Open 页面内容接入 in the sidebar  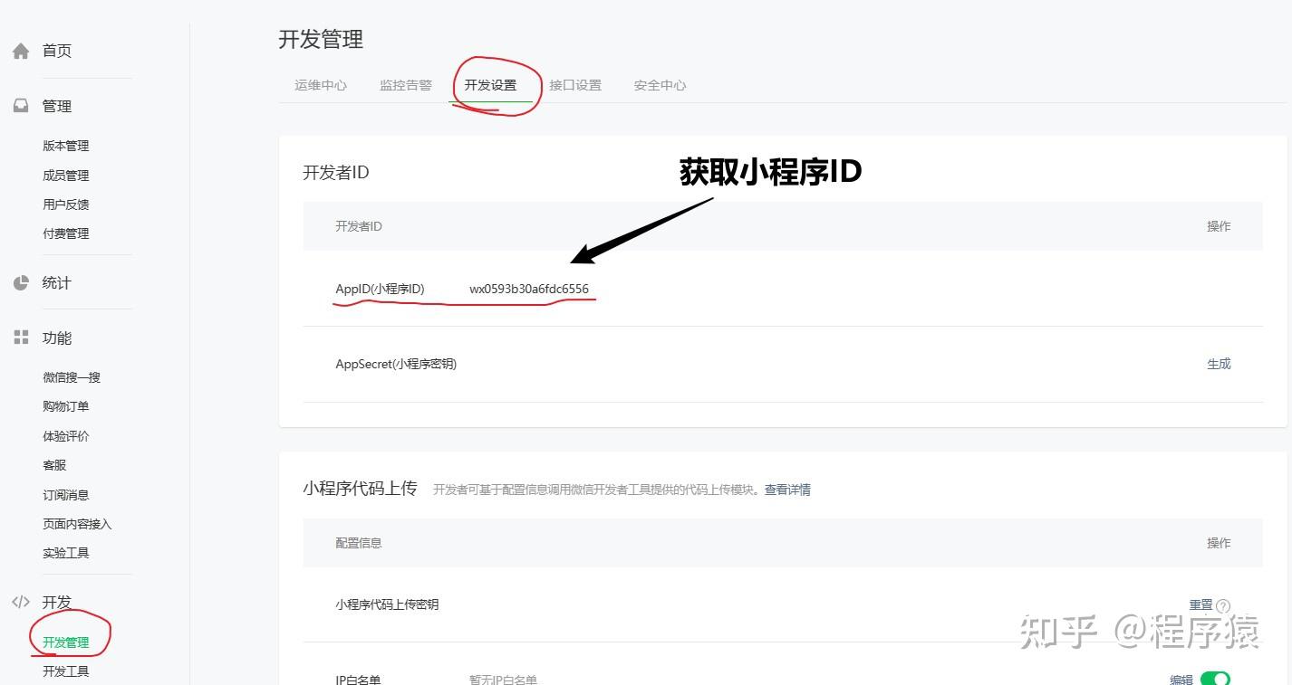[77, 524]
